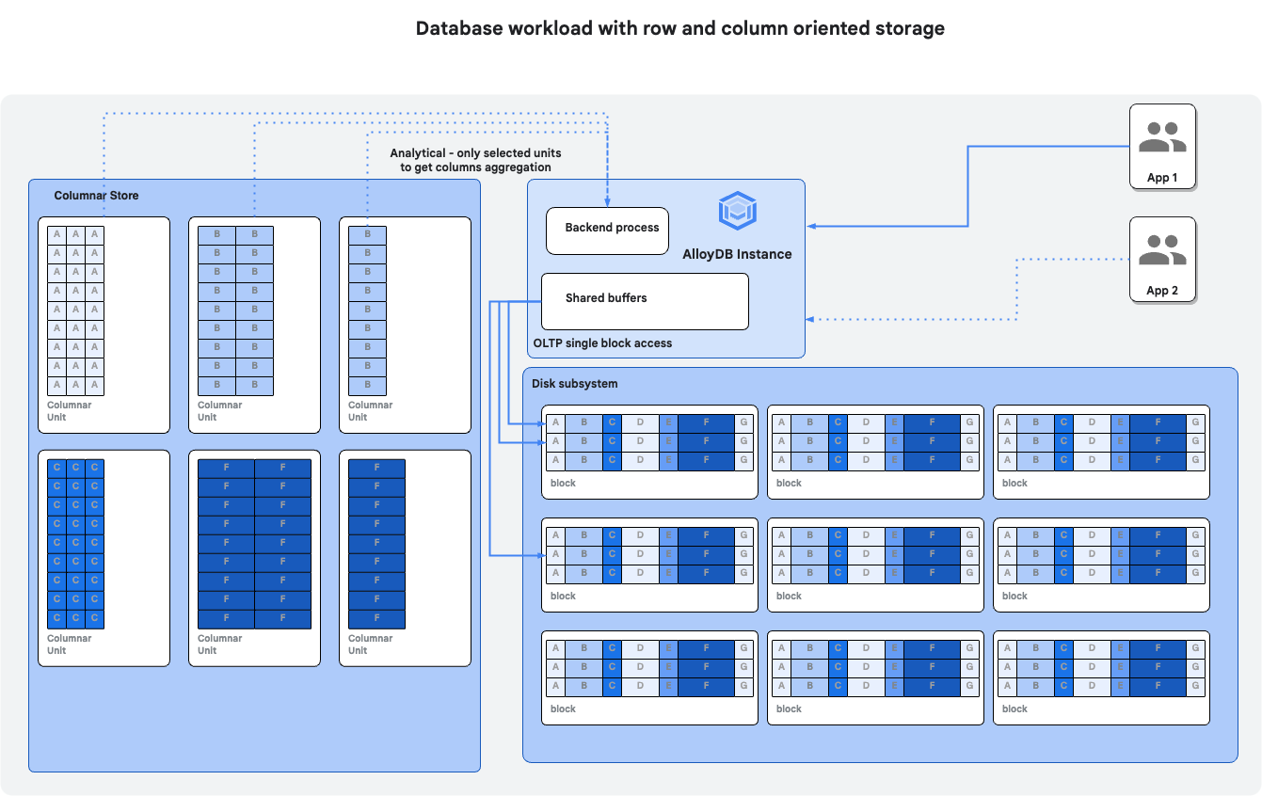Click the Disk subsystem heading

tap(574, 384)
